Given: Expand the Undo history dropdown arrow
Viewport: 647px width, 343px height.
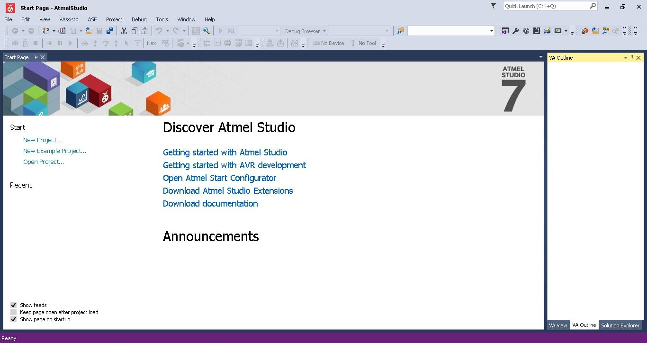Looking at the screenshot, I should coord(167,31).
